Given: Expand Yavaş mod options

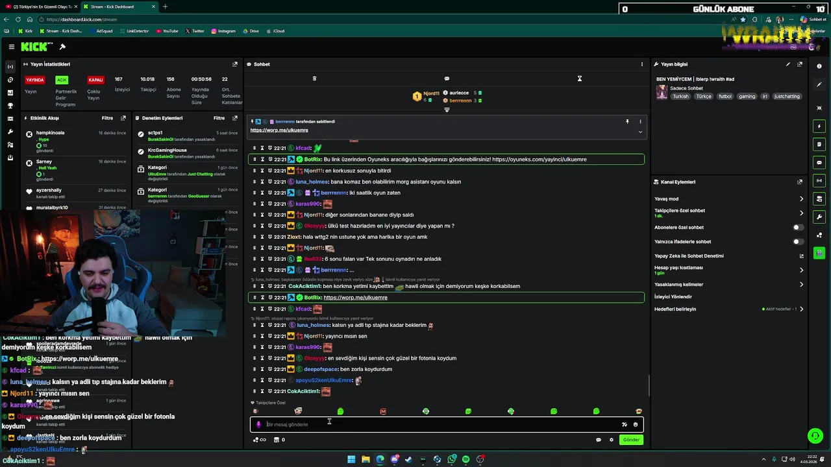Looking at the screenshot, I should click(x=801, y=199).
